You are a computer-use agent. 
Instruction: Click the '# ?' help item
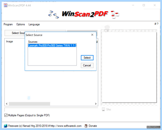click(x=156, y=24)
